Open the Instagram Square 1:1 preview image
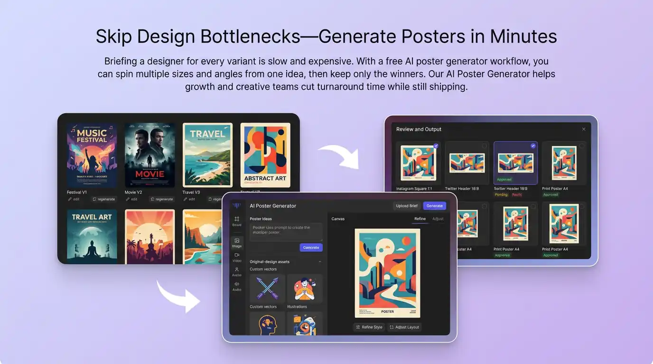 click(418, 163)
